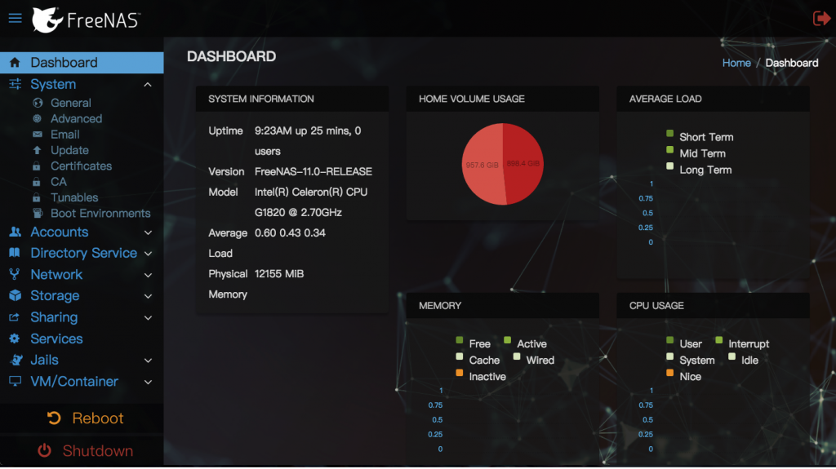Screen dimensions: 836x469
Task: Click the Nice CPU legend swatch
Action: 669,373
